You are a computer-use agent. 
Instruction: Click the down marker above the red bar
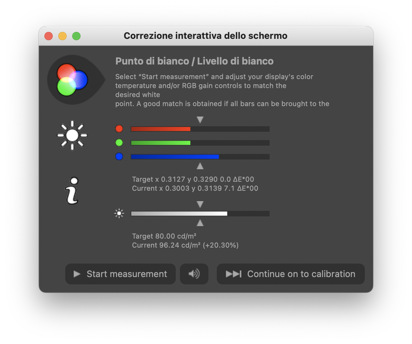coord(200,120)
